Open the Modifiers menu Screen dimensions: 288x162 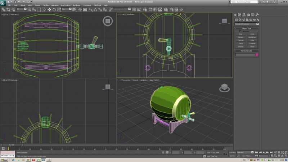(x=46, y=5)
